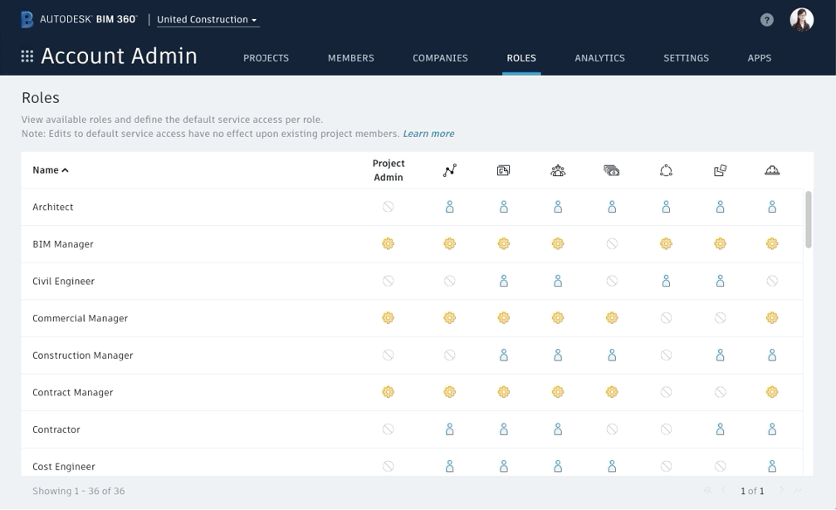Follow the Learn more link
The height and width of the screenshot is (510, 836).
coord(428,134)
